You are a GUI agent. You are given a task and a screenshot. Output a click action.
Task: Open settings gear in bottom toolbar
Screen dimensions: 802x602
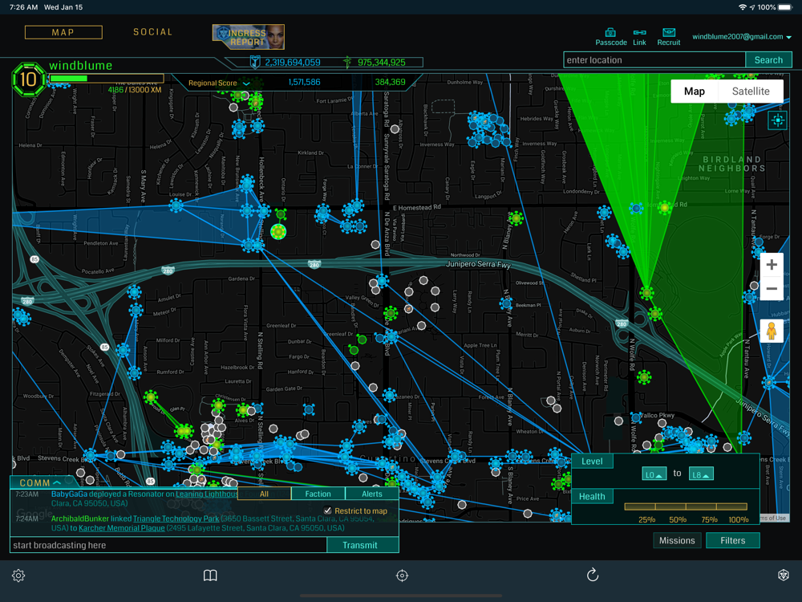click(18, 576)
